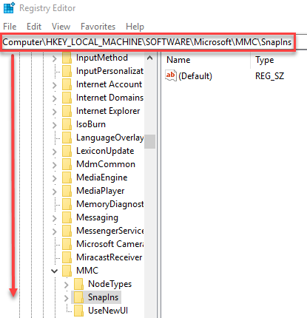The height and width of the screenshot is (318, 307).
Task: Select the InputMethod folder icon
Action: (x=67, y=58)
